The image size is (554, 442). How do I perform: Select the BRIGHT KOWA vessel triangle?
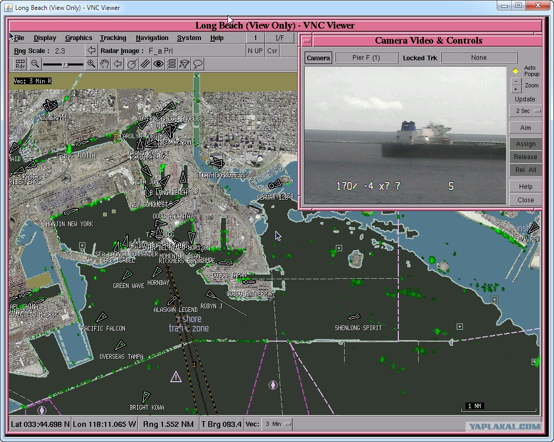pos(146,396)
